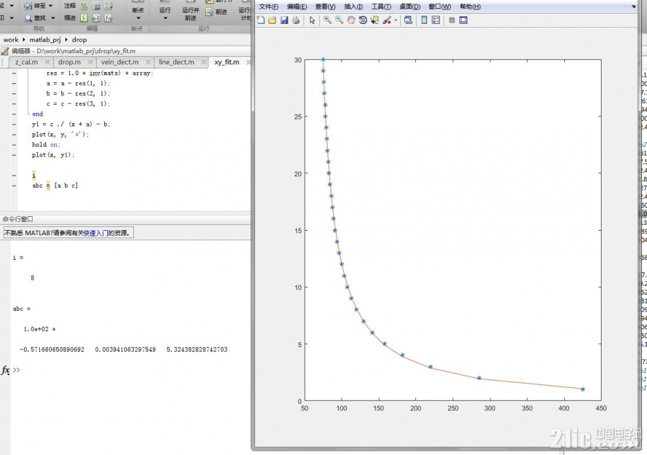Click 'matlab_prj' in the folder path

pyautogui.click(x=45, y=40)
